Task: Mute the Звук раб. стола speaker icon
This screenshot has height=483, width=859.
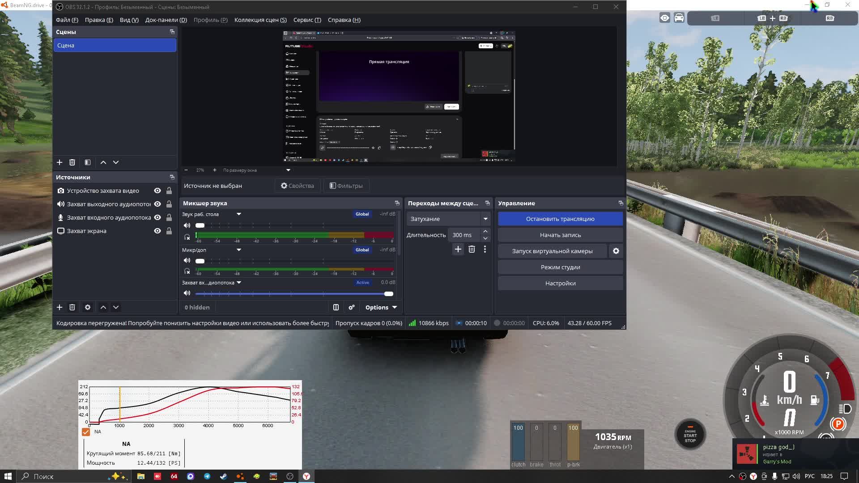Action: click(x=187, y=225)
